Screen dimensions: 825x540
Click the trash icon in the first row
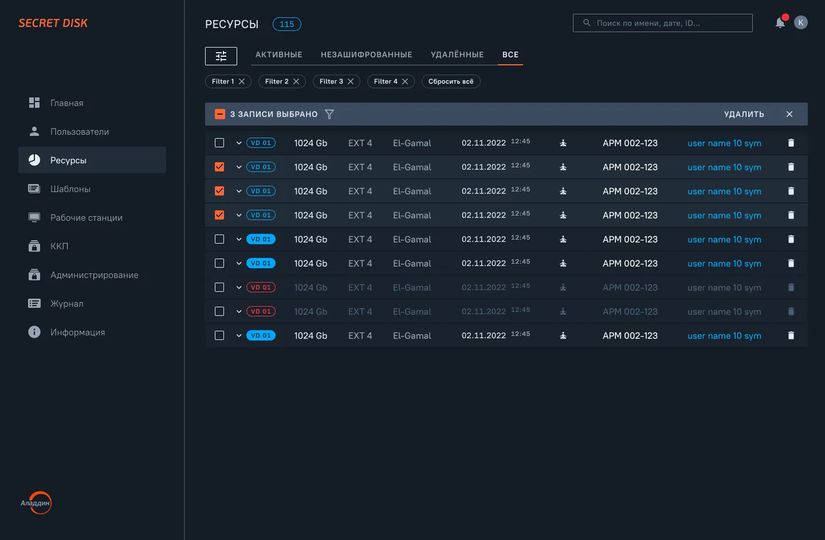[x=791, y=143]
